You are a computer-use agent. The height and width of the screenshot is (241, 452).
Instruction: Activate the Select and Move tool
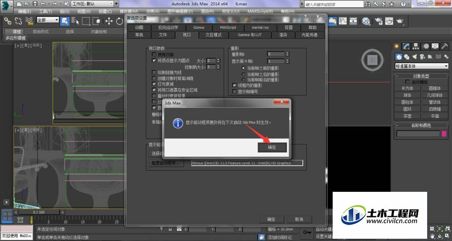coord(108,21)
